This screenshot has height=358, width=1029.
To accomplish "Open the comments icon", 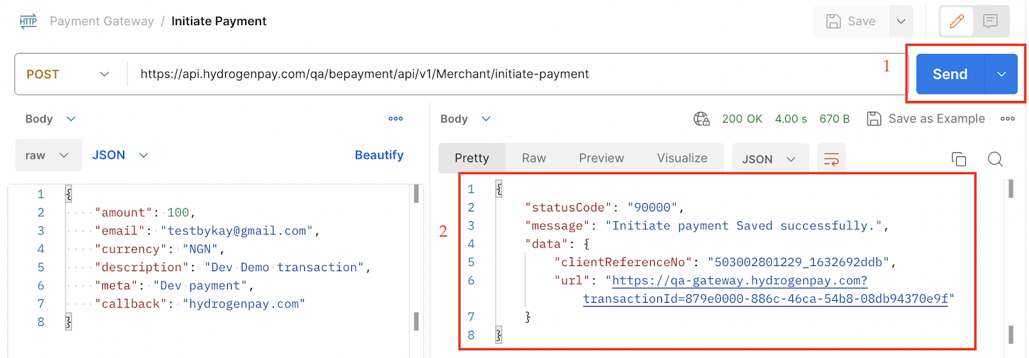I will pos(990,21).
